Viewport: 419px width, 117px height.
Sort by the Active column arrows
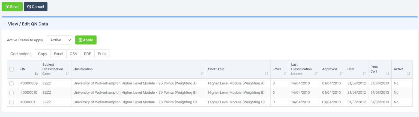click(409, 73)
